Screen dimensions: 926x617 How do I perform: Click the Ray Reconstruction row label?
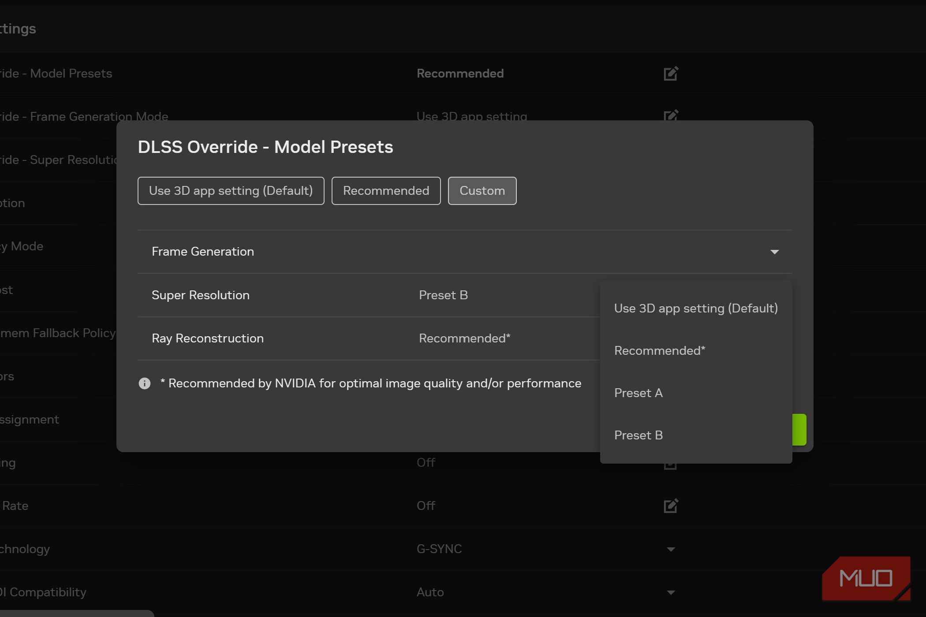(x=208, y=338)
